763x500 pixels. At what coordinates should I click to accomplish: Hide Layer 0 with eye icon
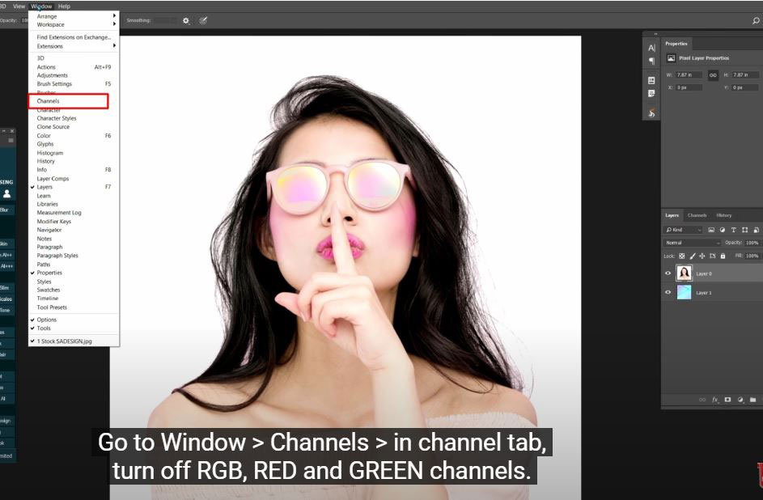(x=668, y=273)
